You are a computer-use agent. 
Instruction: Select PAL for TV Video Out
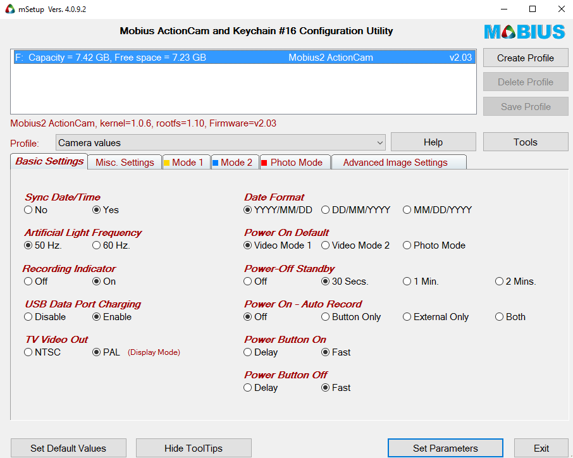pyautogui.click(x=106, y=352)
